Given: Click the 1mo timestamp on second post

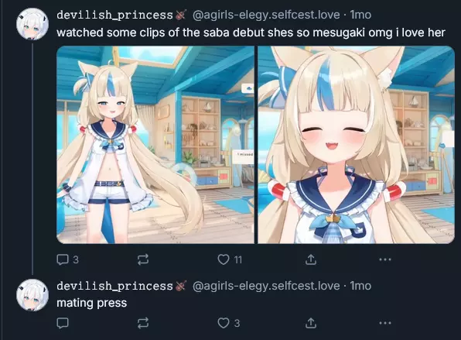Looking at the screenshot, I should [360, 286].
